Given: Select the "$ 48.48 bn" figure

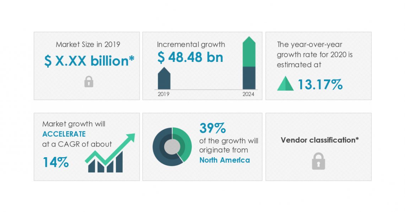Looking at the screenshot, I should pos(190,57).
